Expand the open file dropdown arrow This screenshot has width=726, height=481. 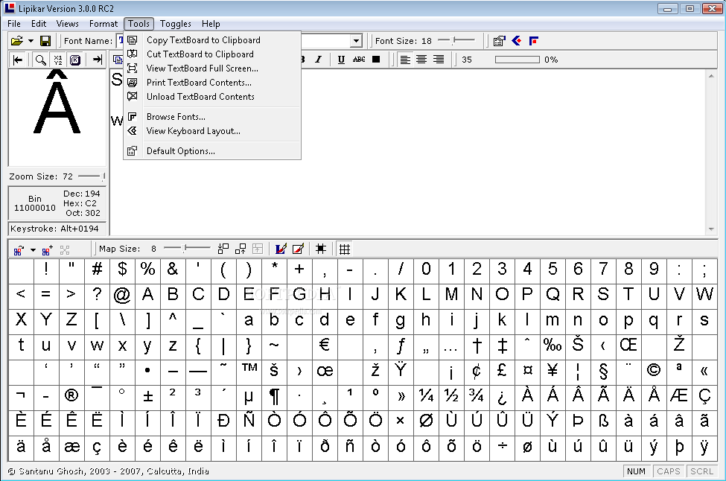(x=31, y=41)
